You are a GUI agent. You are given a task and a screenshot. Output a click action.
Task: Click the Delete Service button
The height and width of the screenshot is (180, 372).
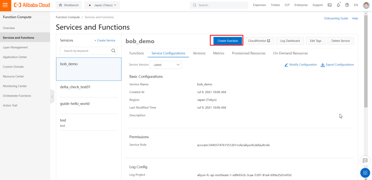(x=340, y=41)
